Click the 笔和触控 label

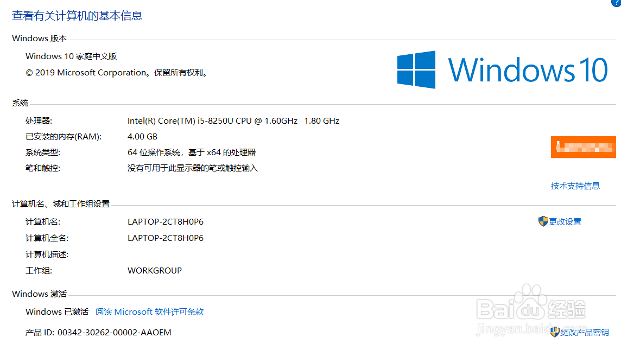pyautogui.click(x=43, y=168)
